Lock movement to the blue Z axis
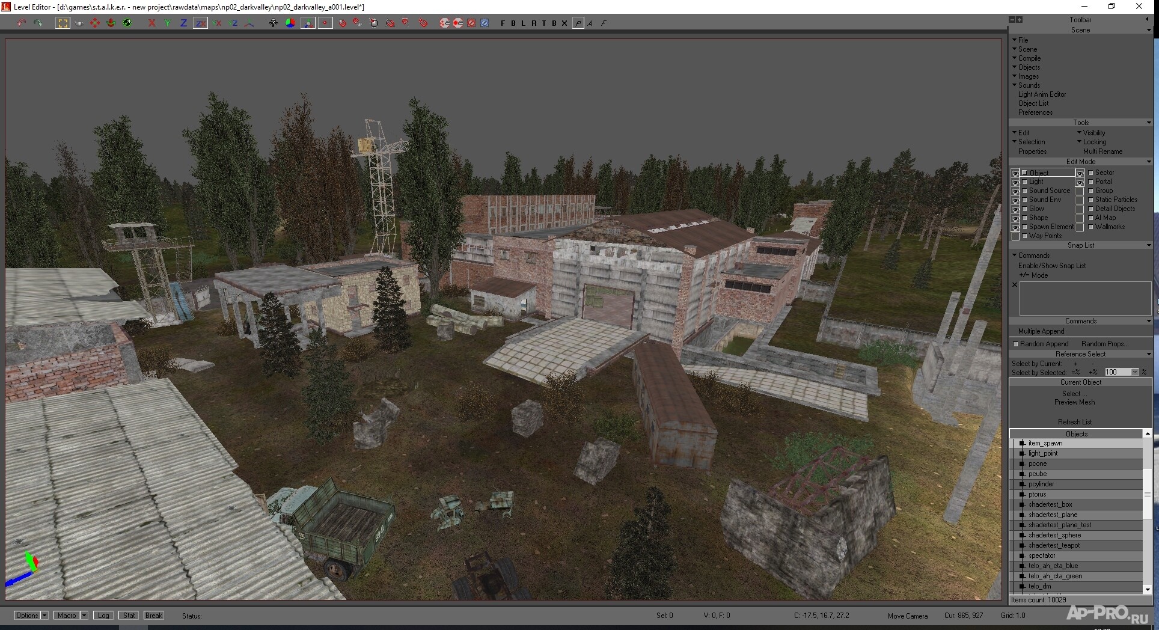Viewport: 1159px width, 630px height. click(x=183, y=23)
